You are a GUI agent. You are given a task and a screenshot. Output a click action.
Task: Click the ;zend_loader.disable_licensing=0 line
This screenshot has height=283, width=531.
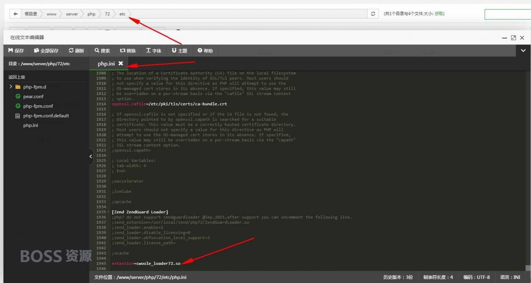(151, 232)
